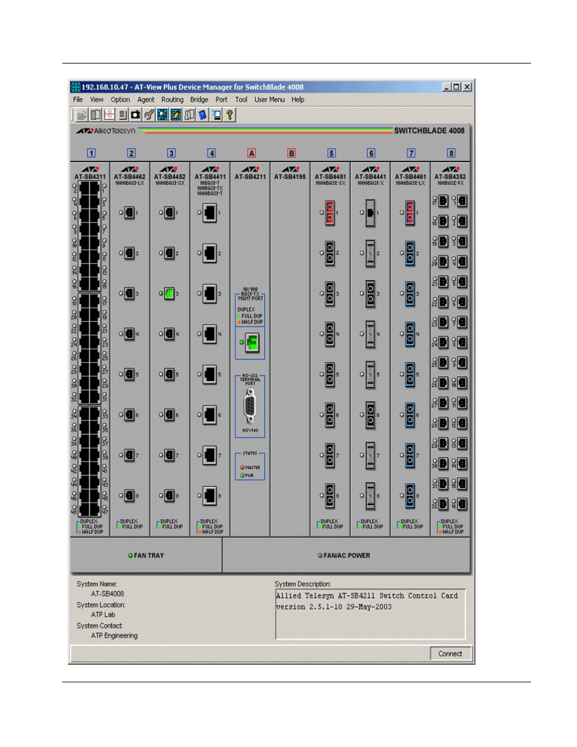Select red fiber port 1 on AT-SB4451
This screenshot has width=577, height=747.
[x=330, y=213]
